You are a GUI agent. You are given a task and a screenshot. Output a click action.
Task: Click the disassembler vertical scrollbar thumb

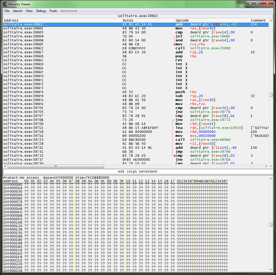tap(271, 95)
